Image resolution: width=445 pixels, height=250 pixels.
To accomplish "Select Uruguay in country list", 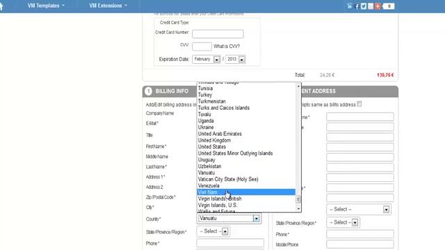I will coord(246,160).
